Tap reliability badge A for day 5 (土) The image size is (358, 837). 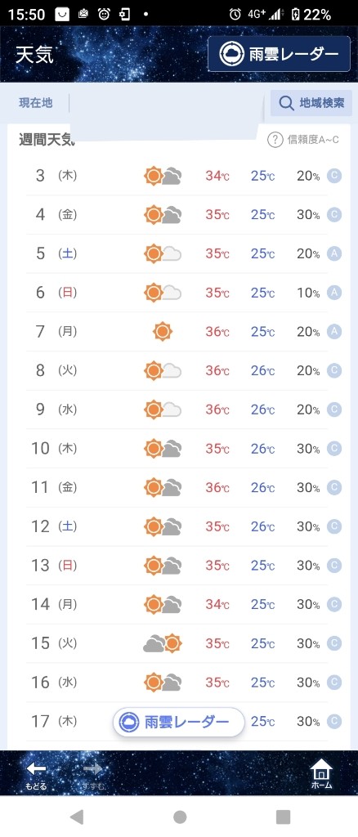(334, 253)
